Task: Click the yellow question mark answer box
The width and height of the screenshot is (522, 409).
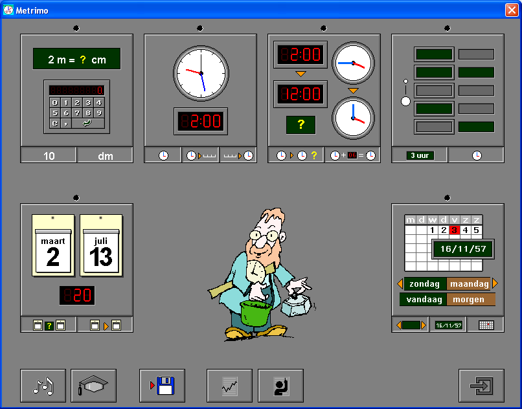Action: click(x=301, y=125)
